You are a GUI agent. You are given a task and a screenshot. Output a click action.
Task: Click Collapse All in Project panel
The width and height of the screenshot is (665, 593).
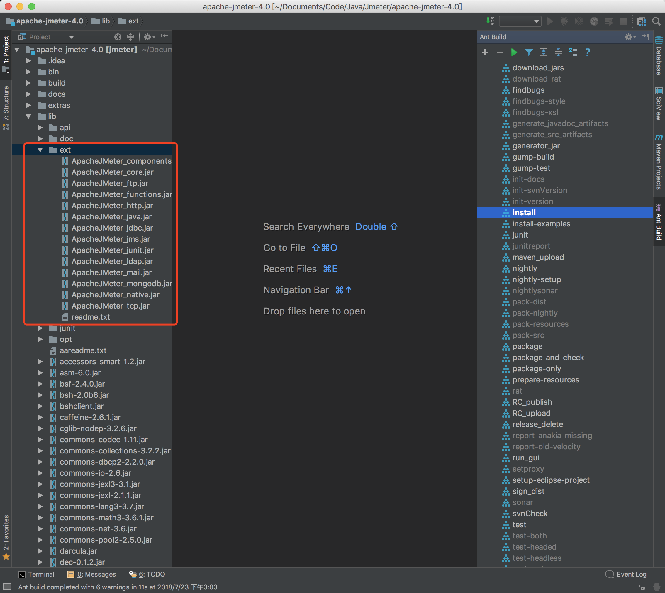pyautogui.click(x=130, y=37)
